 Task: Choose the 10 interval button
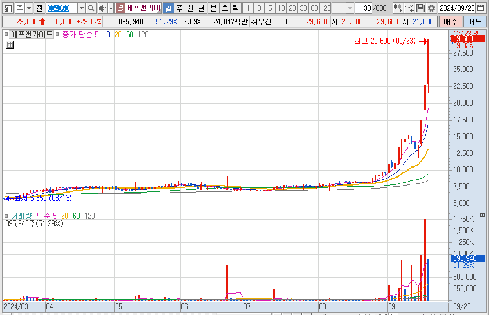(281, 8)
